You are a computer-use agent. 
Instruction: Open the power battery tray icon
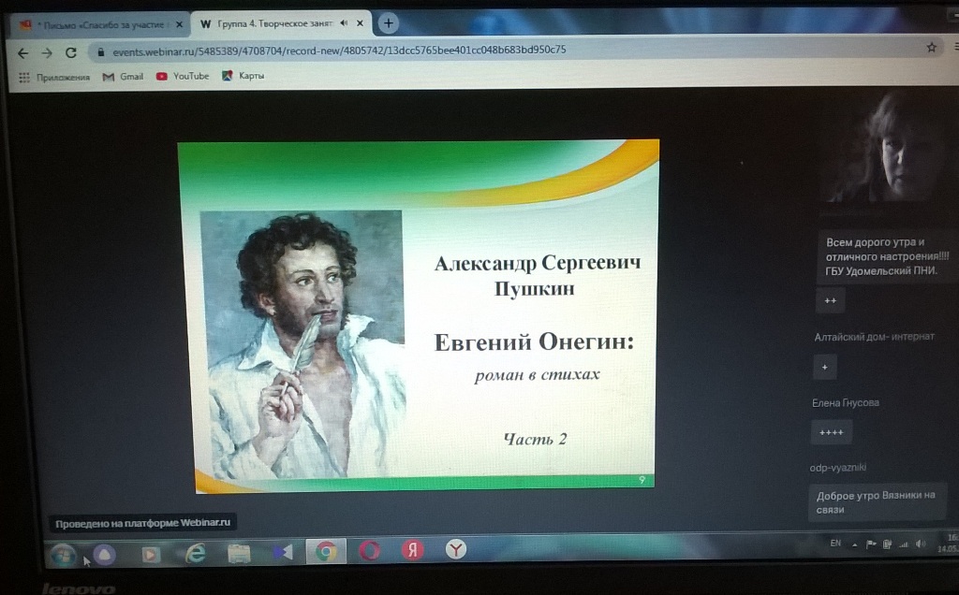tap(887, 544)
